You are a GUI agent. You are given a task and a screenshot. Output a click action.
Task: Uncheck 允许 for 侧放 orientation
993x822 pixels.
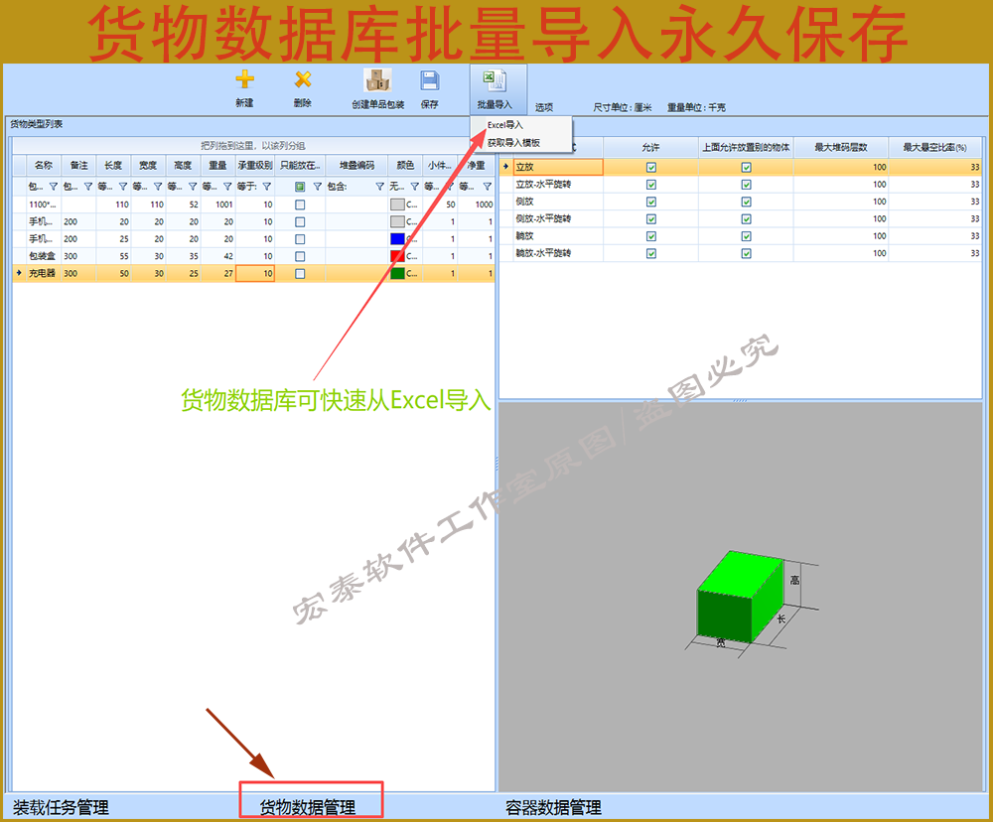(651, 202)
